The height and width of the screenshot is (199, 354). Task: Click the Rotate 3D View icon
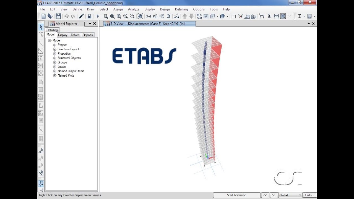pos(168,16)
